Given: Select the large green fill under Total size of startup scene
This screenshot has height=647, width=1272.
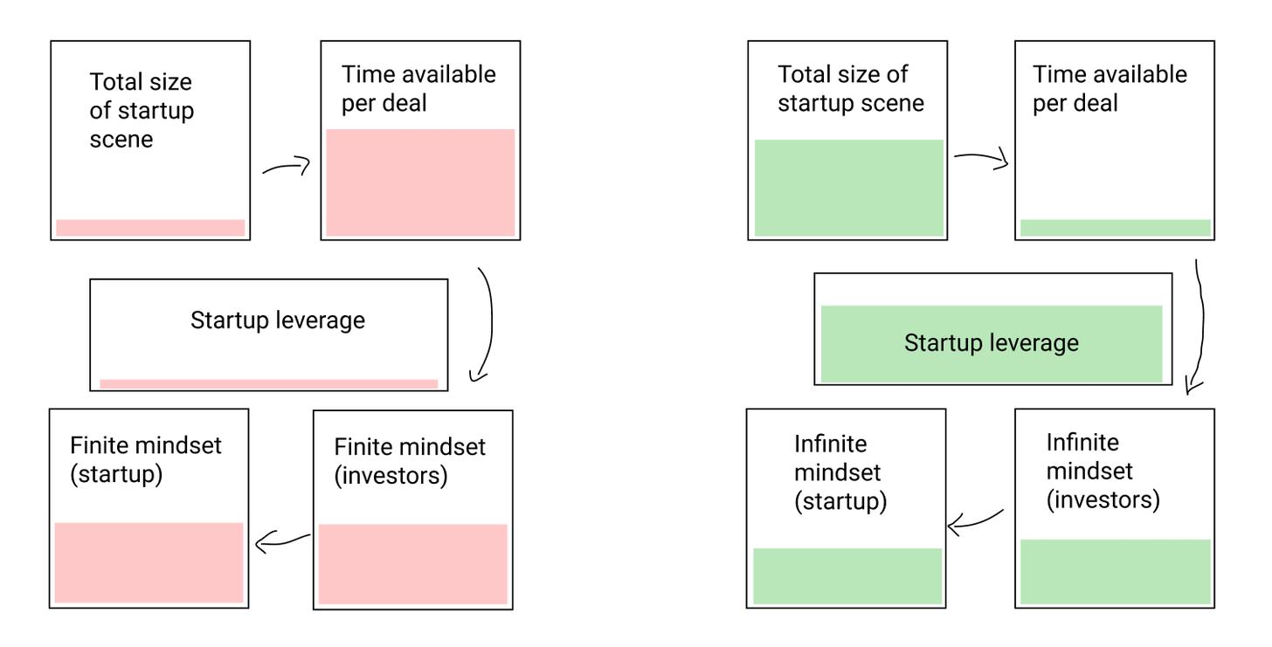Looking at the screenshot, I should [849, 188].
